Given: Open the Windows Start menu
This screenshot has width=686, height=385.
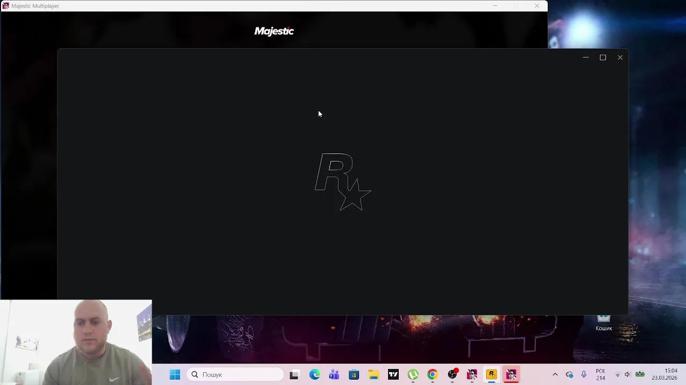Looking at the screenshot, I should click(175, 374).
